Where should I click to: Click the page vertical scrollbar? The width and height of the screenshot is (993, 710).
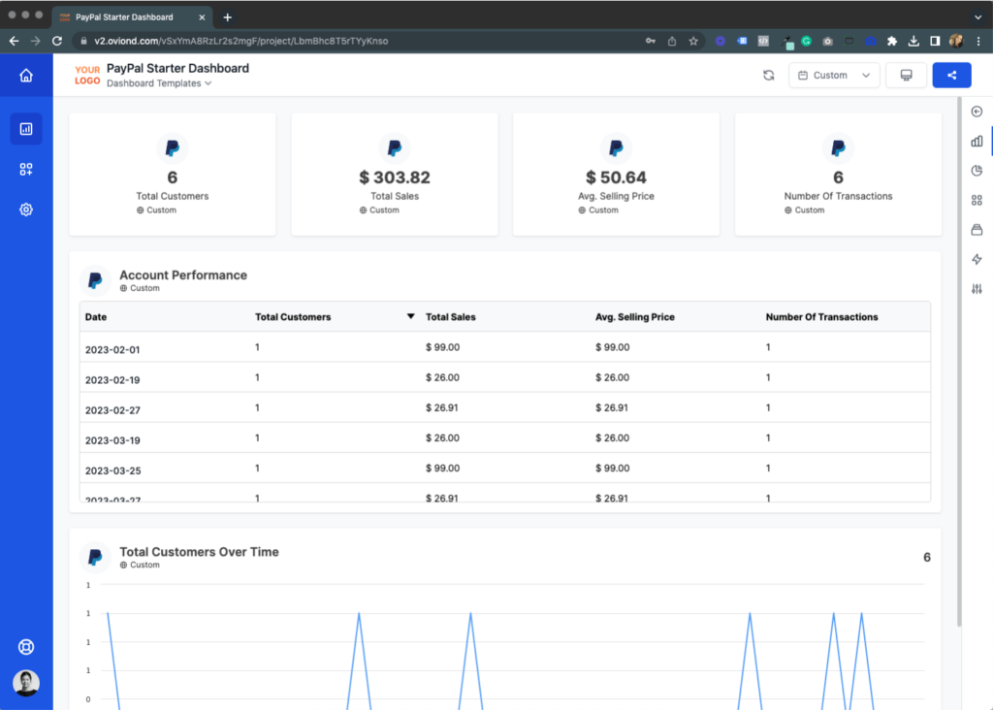[x=959, y=361]
